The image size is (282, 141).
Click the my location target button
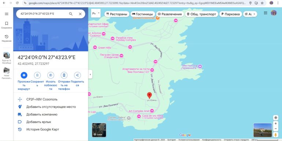275,118
